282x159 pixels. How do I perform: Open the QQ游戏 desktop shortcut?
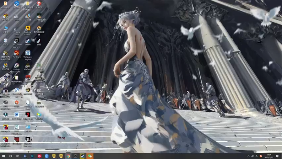[28, 17]
